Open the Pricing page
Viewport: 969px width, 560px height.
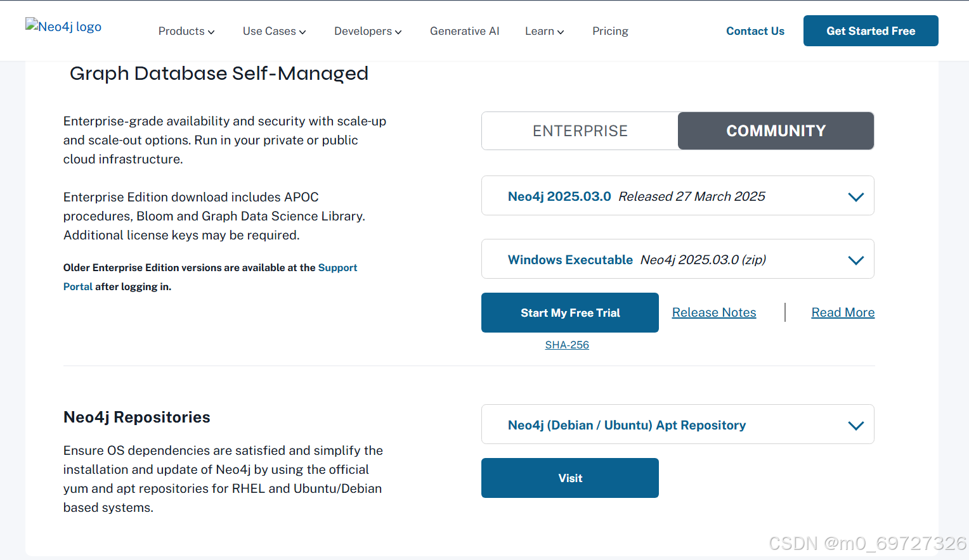610,31
